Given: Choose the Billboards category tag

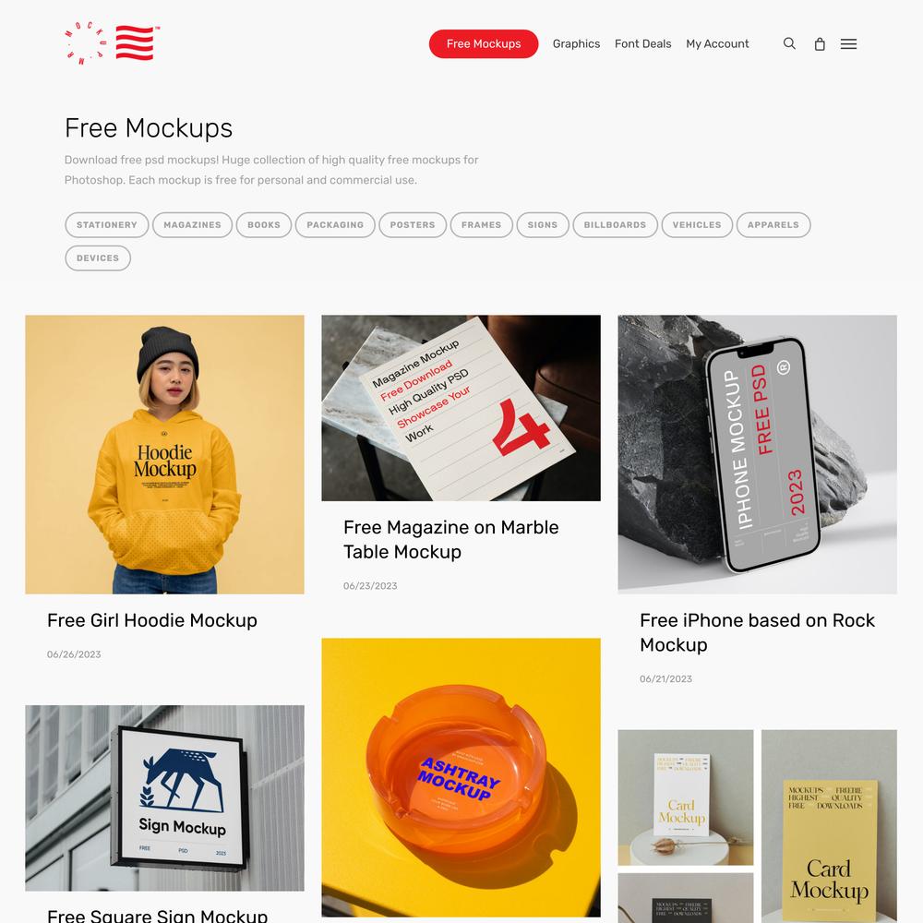Looking at the screenshot, I should (x=615, y=225).
